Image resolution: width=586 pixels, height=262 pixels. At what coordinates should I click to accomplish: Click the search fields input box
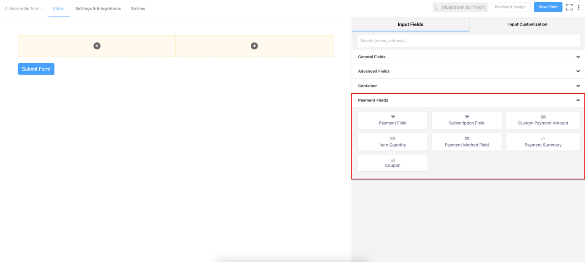click(x=468, y=40)
